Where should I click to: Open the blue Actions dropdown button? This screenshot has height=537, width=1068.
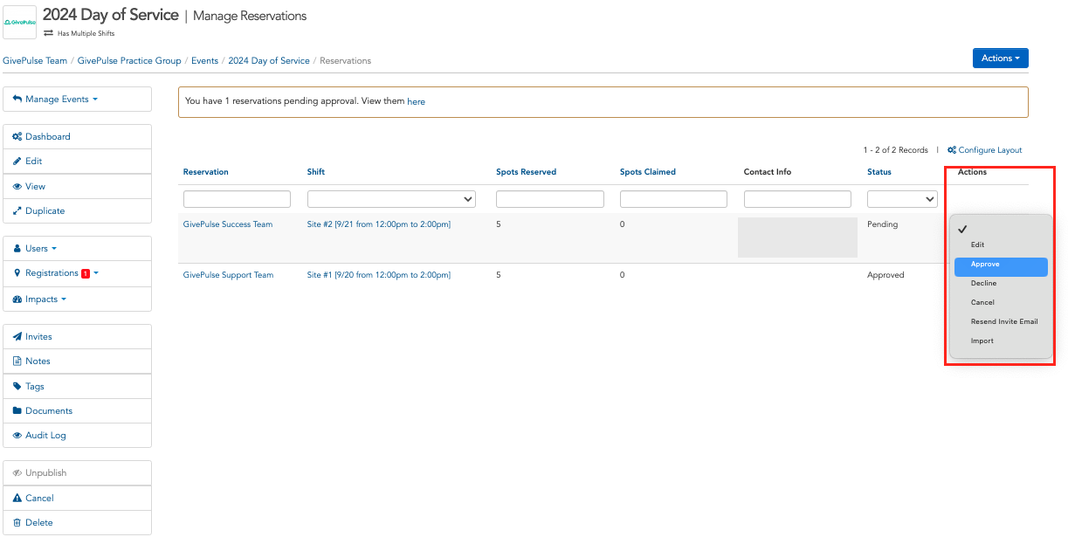1000,58
